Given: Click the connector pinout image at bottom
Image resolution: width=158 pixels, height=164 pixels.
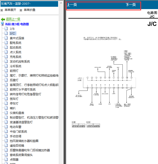Looking at the screenshot, I should 86,124.
